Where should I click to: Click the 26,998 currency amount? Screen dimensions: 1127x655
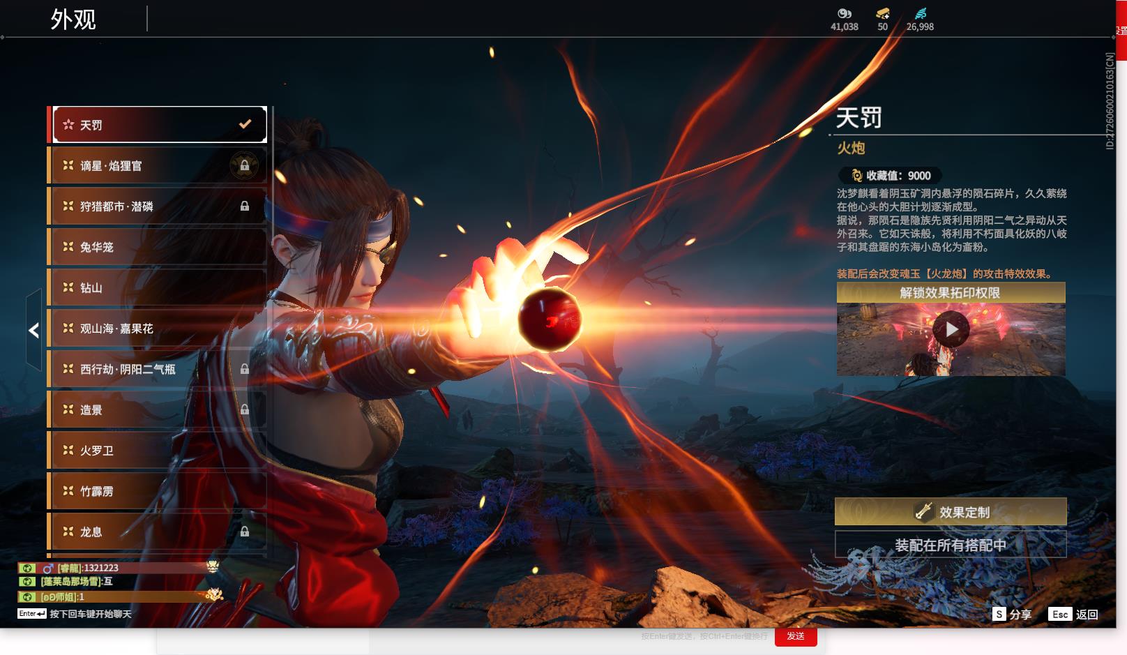[x=920, y=27]
